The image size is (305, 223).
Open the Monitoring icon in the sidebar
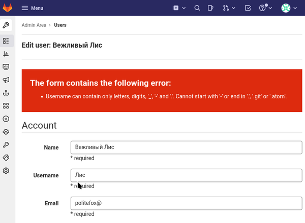click(x=6, y=67)
